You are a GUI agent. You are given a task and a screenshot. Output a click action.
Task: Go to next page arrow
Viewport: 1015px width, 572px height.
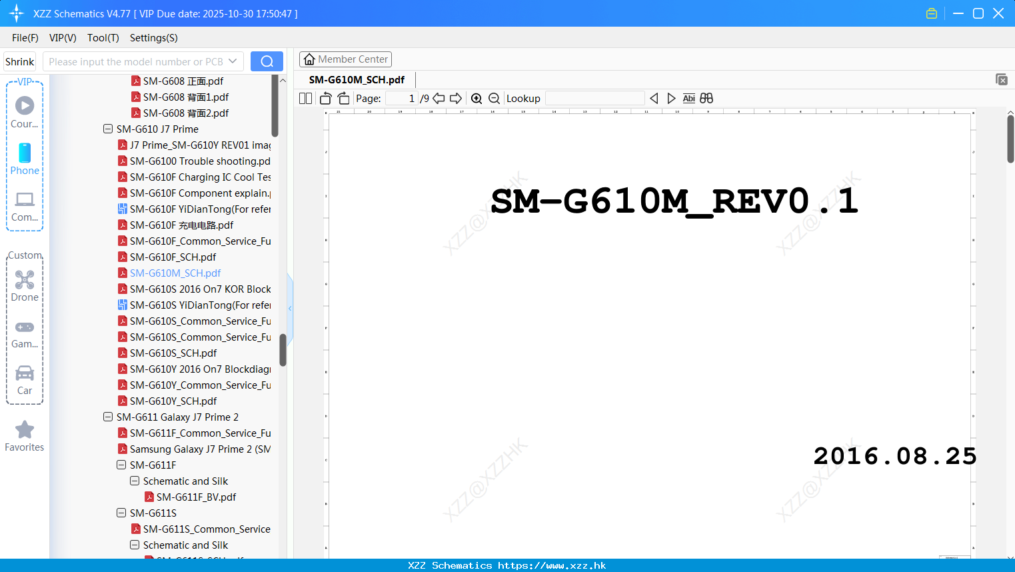(x=456, y=99)
